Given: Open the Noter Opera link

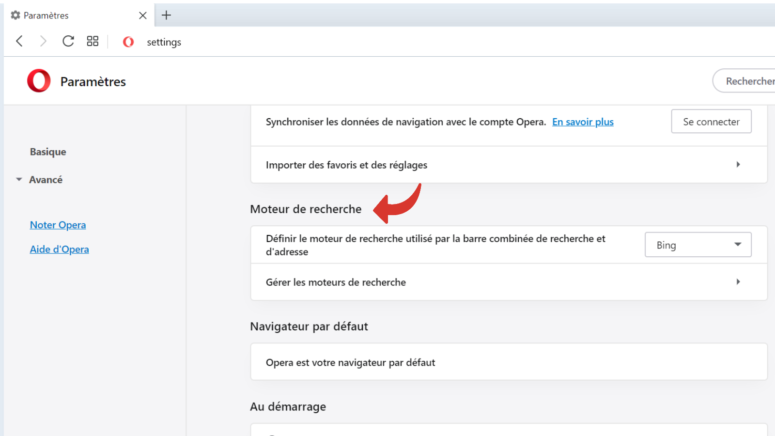Looking at the screenshot, I should click(58, 225).
